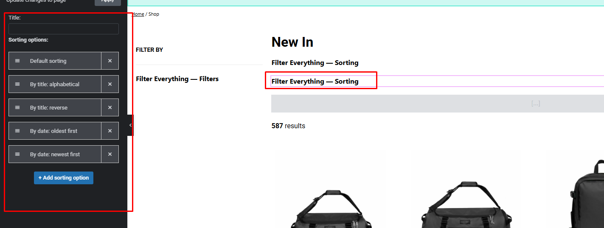Click drag handle of By date: oldest first
Image resolution: width=604 pixels, height=228 pixels.
click(17, 131)
